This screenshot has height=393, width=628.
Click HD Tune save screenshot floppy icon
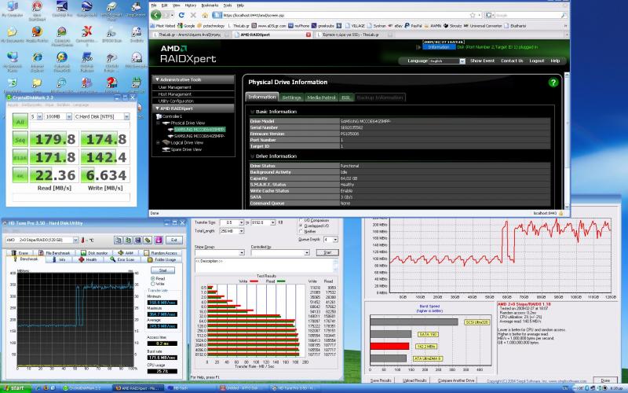click(138, 240)
